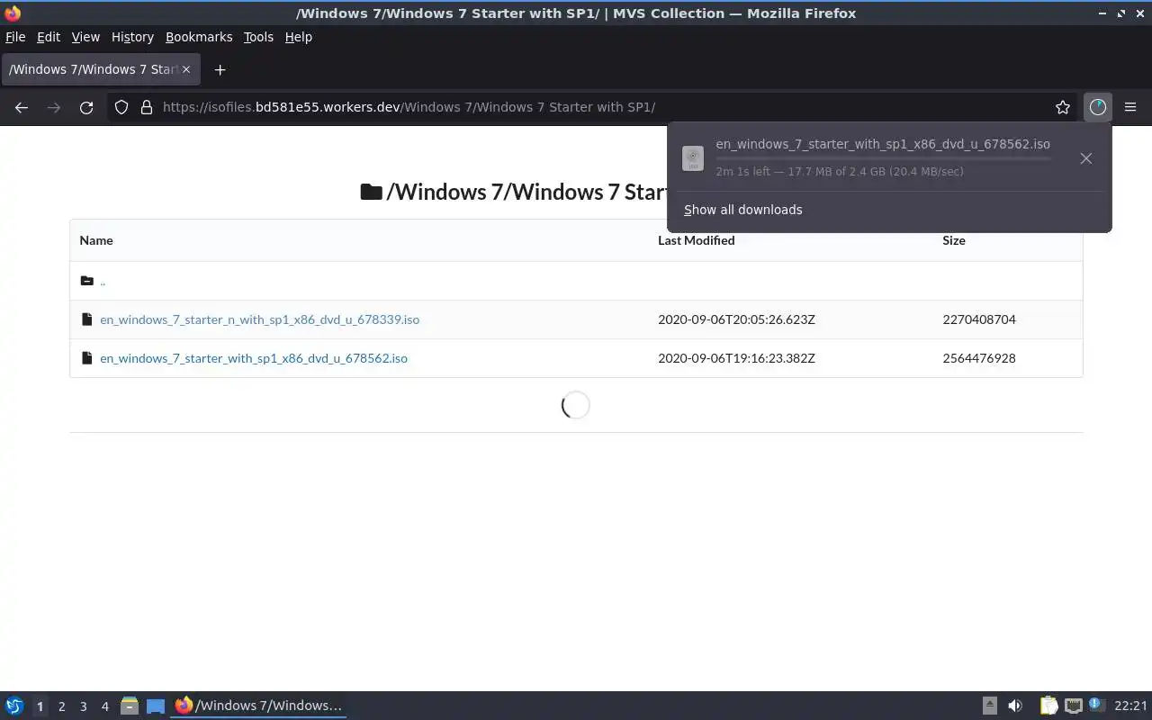Image resolution: width=1152 pixels, height=720 pixels.
Task: Click the clock showing 22:21
Action: click(1130, 706)
